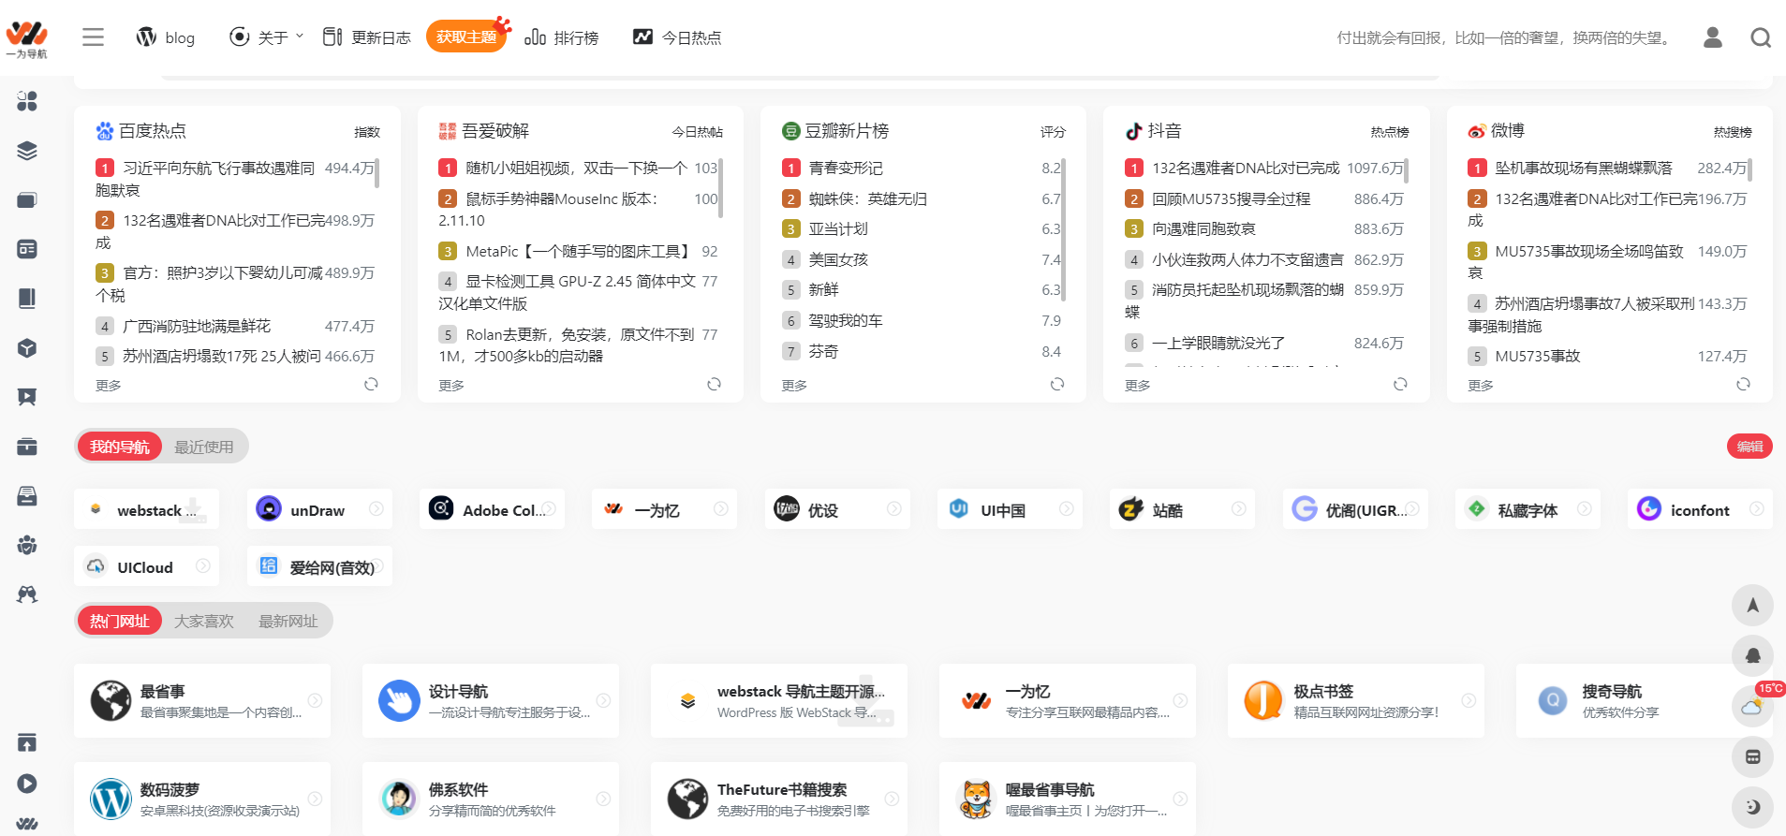1786x836 pixels.
Task: Click the cube icon in left sidebar
Action: tap(27, 348)
